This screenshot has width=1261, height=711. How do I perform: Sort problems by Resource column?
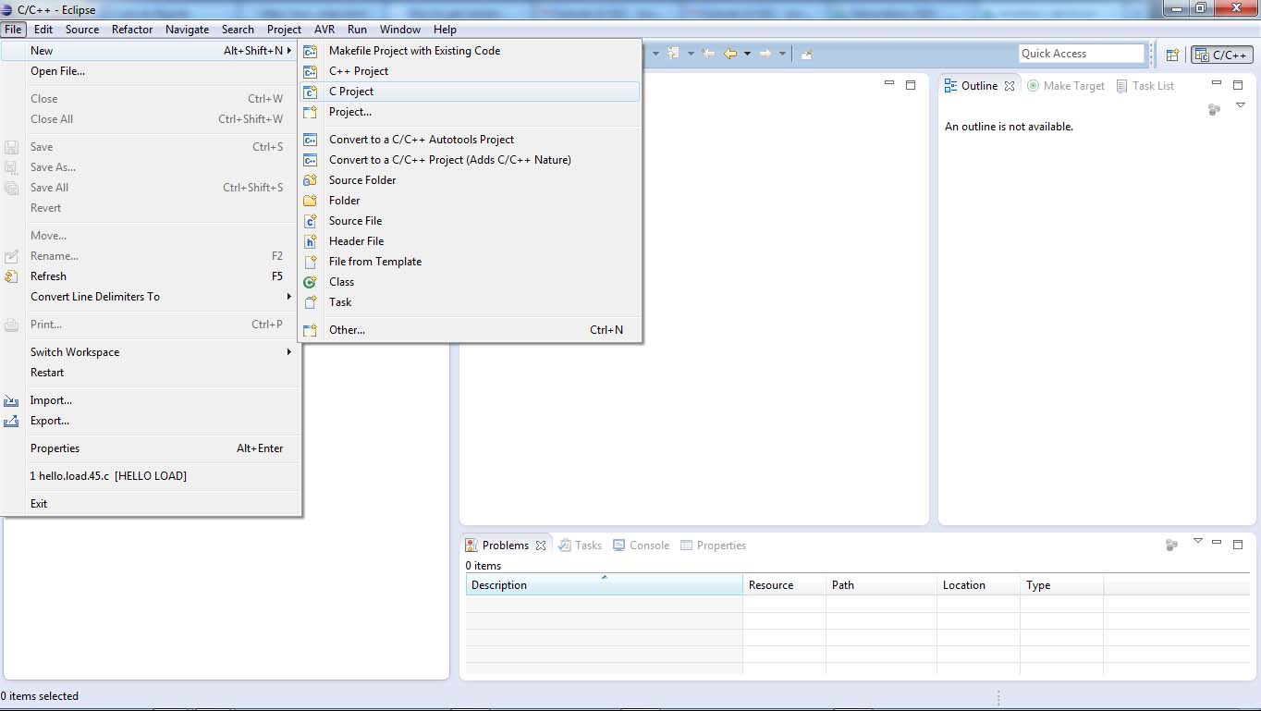point(784,585)
